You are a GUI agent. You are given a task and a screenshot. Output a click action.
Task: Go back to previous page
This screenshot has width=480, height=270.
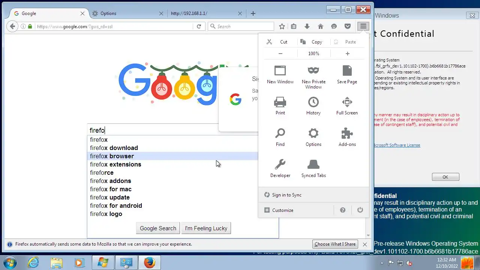[x=12, y=26]
